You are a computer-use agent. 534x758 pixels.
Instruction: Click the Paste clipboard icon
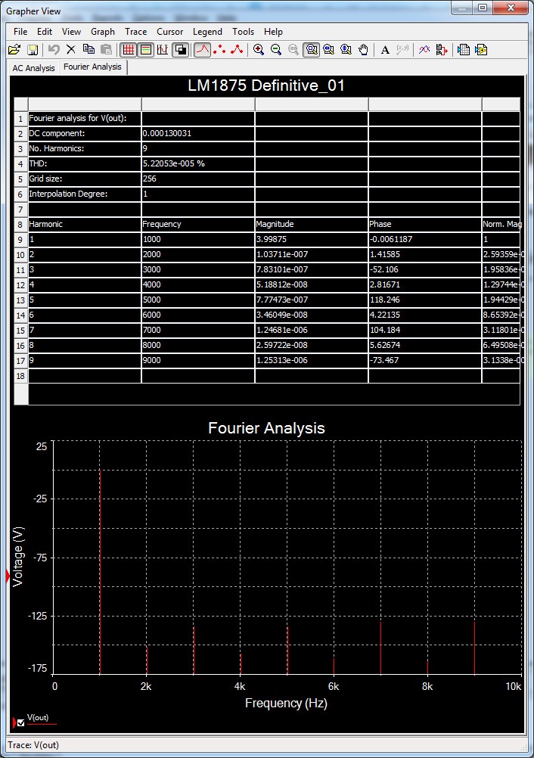coord(106,49)
